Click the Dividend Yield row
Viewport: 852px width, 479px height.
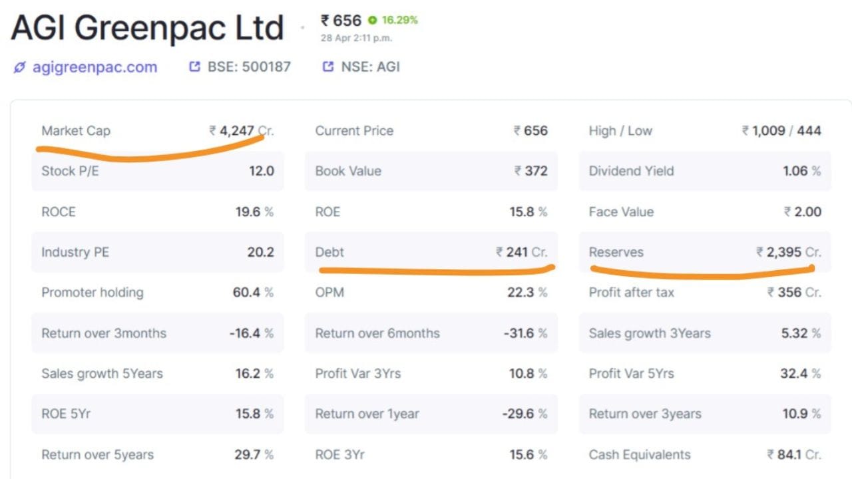click(705, 171)
